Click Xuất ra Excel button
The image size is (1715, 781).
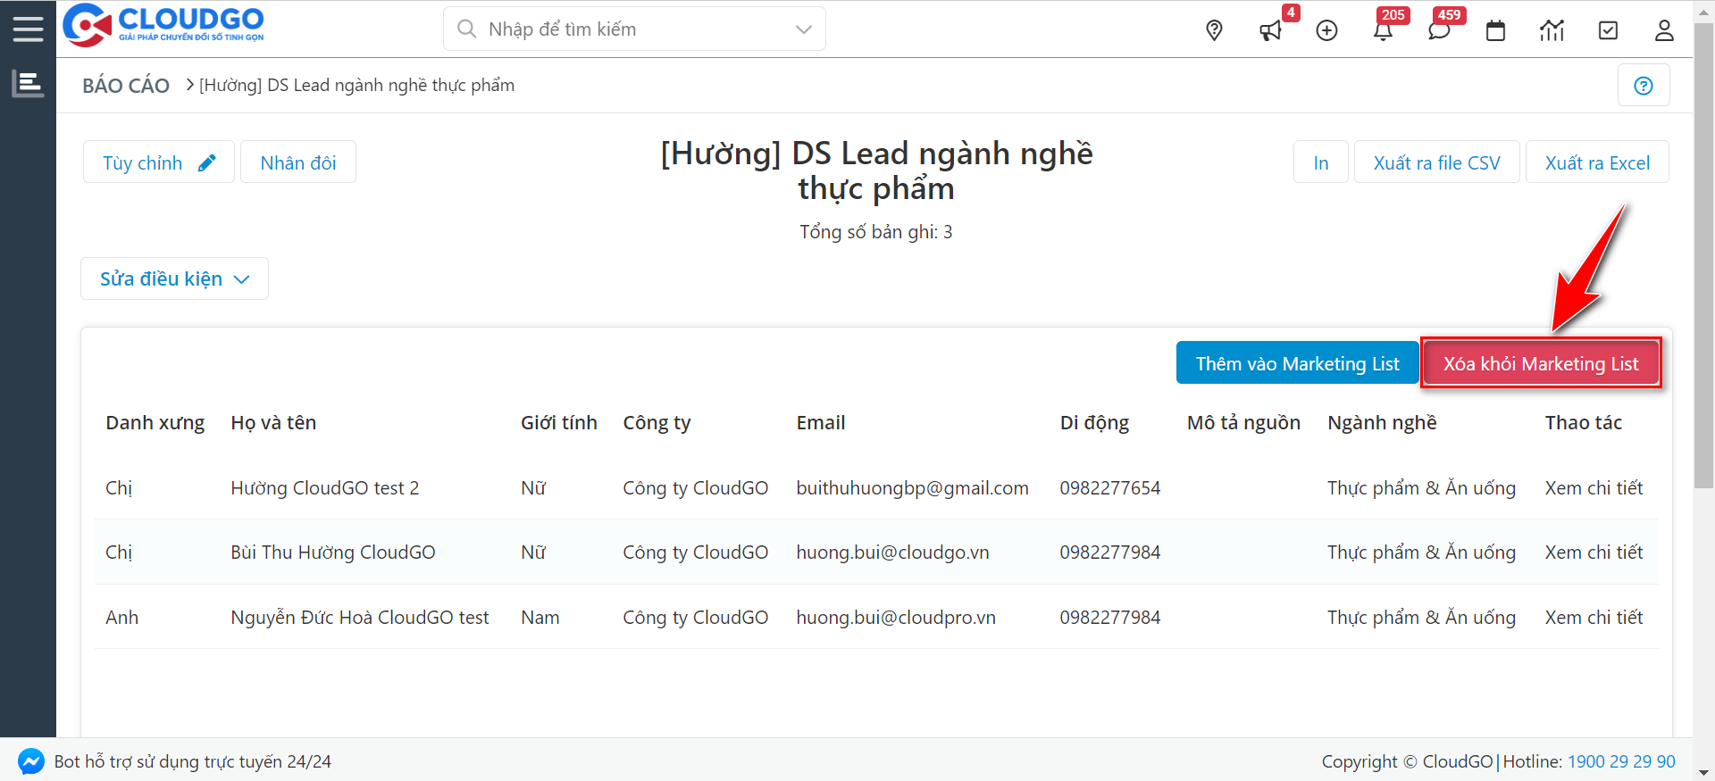point(1597,162)
